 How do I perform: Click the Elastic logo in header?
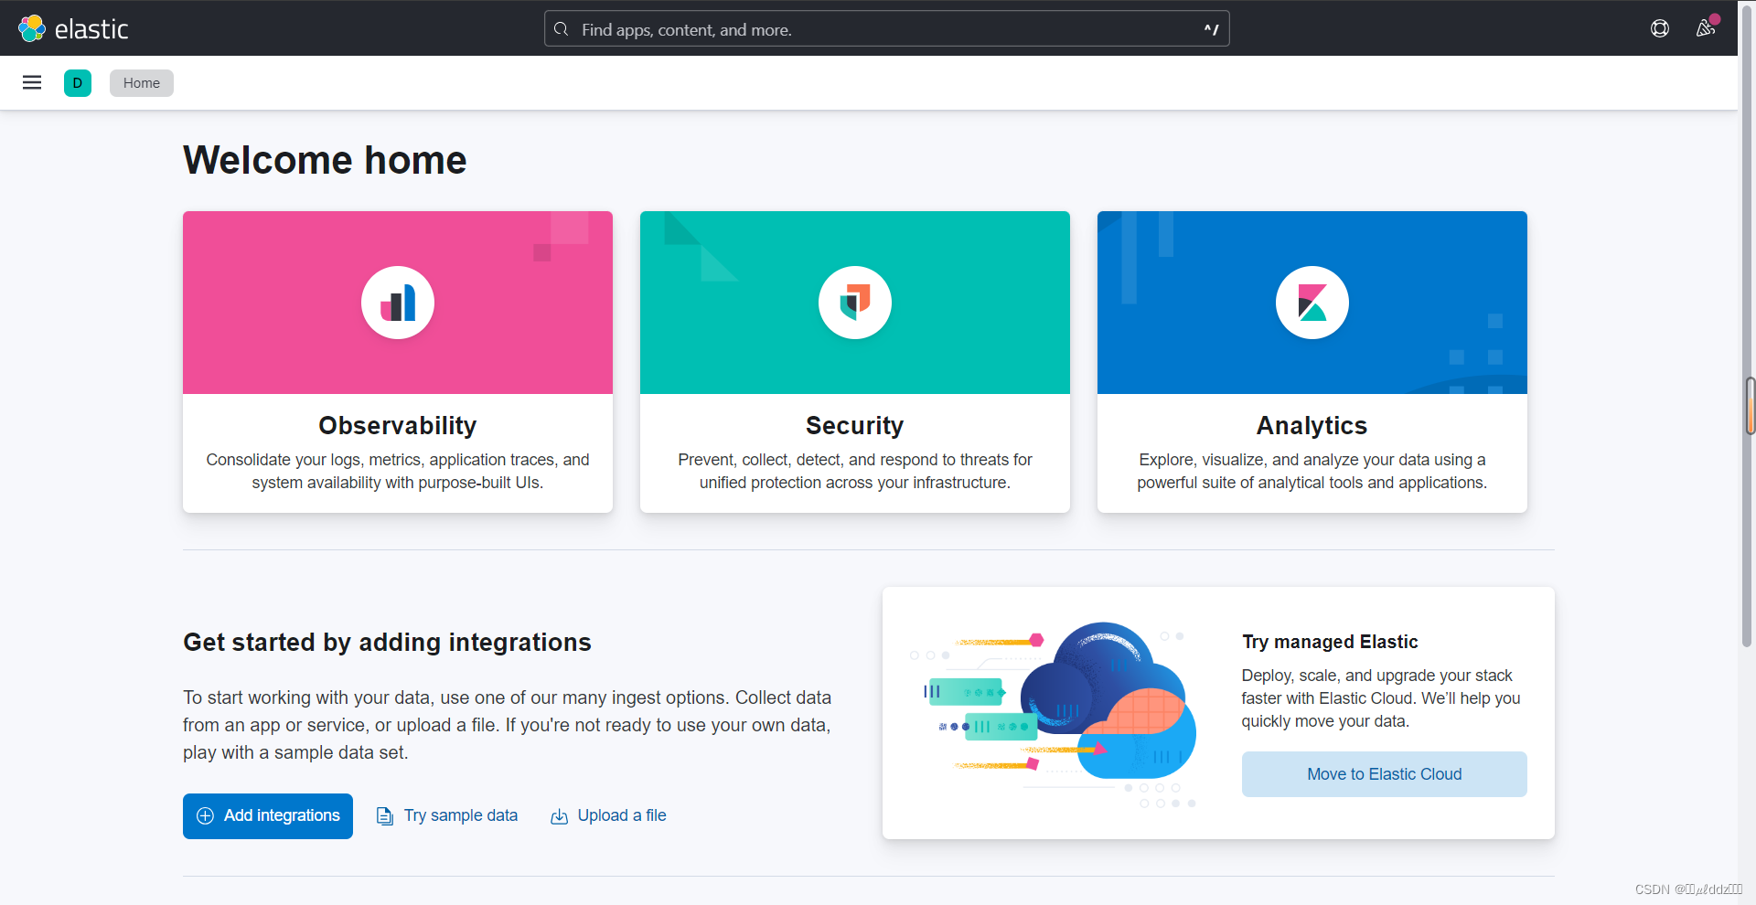coord(73,28)
